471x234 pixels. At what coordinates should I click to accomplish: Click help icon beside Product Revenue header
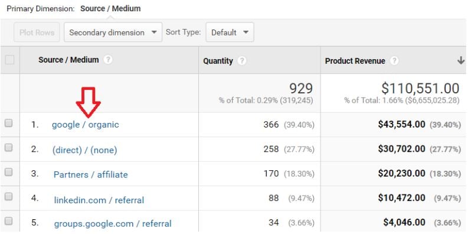point(394,61)
